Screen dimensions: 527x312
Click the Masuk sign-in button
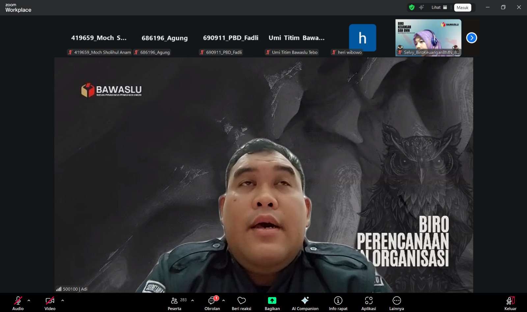click(x=462, y=8)
